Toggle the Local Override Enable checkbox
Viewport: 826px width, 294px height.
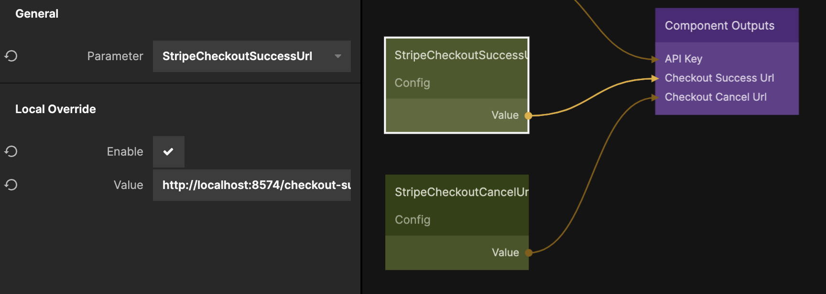pyautogui.click(x=168, y=152)
